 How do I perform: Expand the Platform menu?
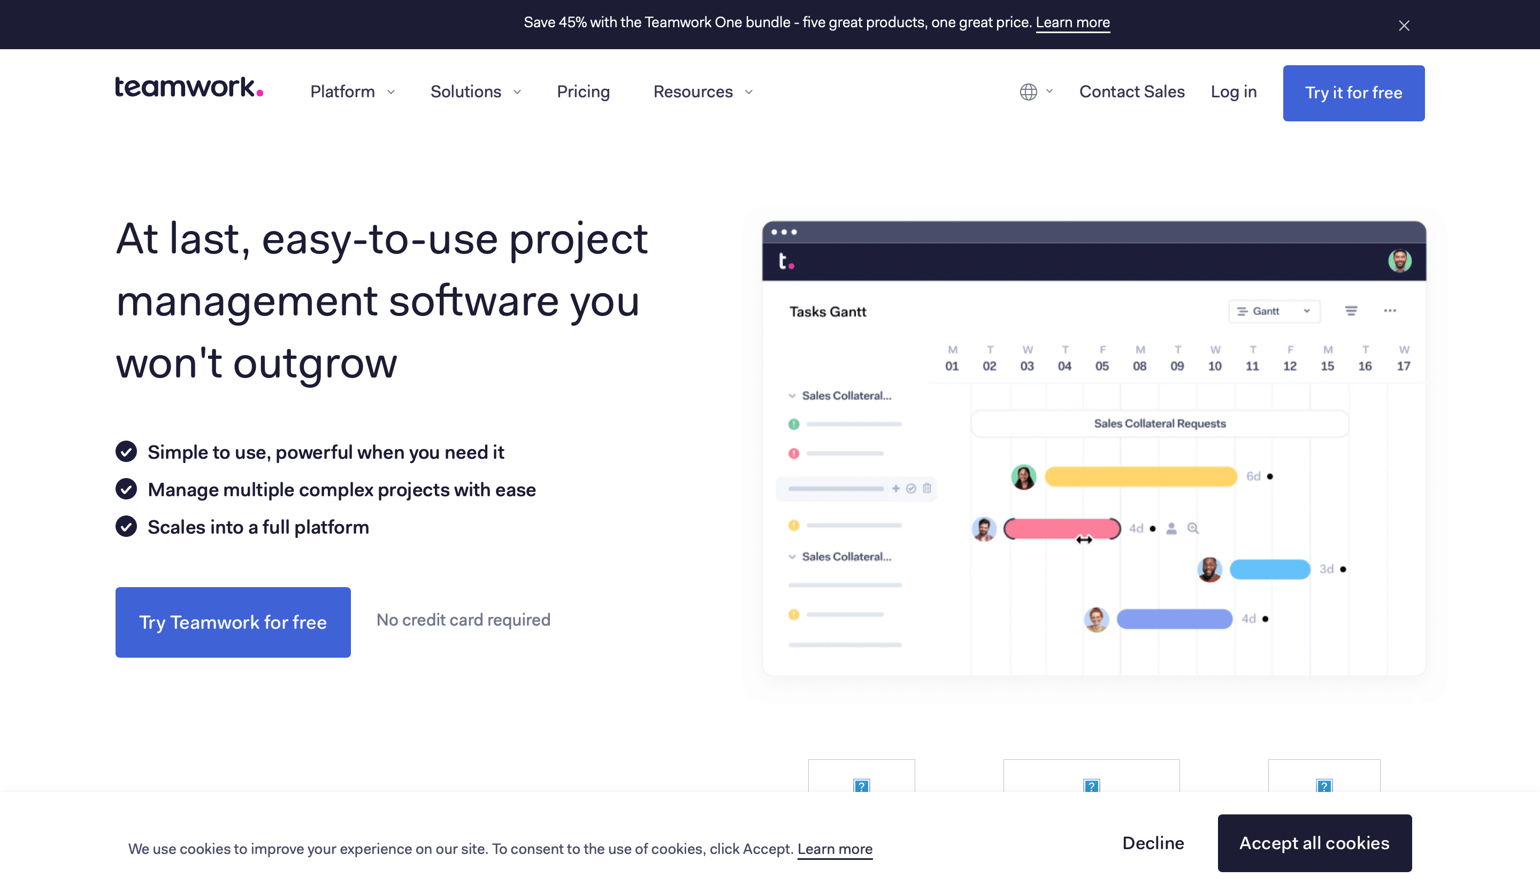point(353,91)
